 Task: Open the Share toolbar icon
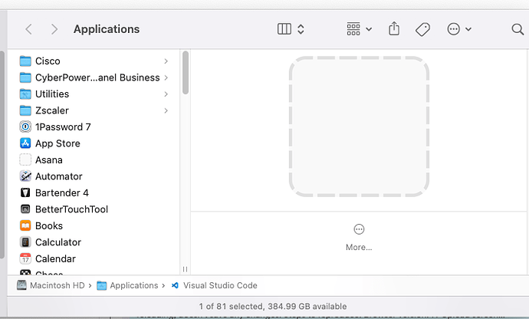[x=394, y=29]
